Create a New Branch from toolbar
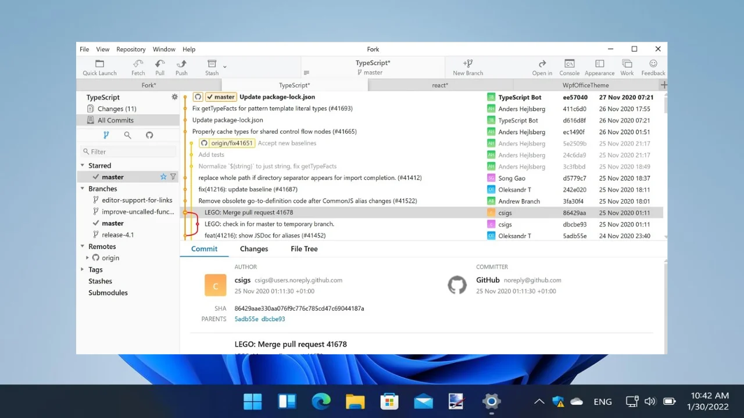Viewport: 744px width, 418px height. coord(468,67)
